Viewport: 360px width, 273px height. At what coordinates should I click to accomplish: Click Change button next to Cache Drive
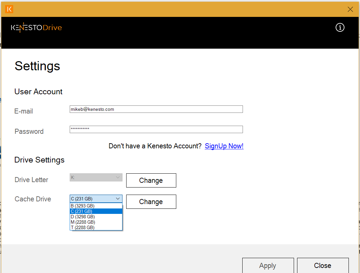(x=151, y=202)
